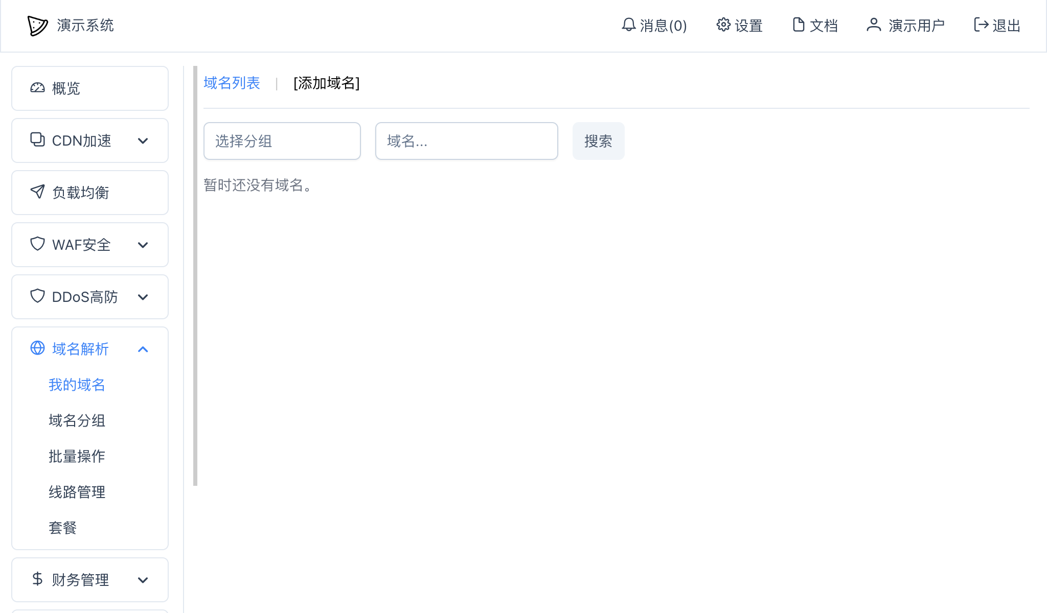Open 线路管理 from the sidebar
Screen dimensions: 1047x613
click(77, 492)
